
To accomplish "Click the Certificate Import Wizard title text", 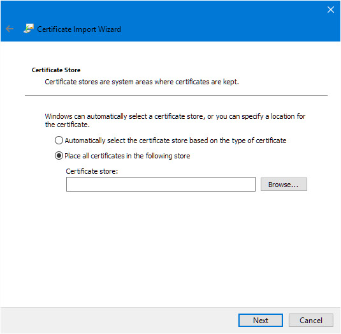I will point(79,29).
